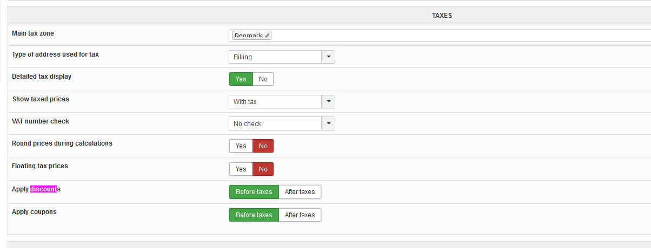Viewport: 651px width, 248px height.
Task: Click the pencil edit icon on Denmark tag
Action: click(267, 36)
